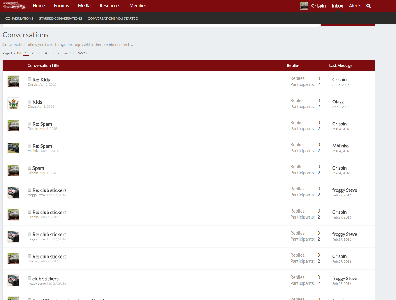Select checkbox for 'Re: Spam' by Mblinko
The width and height of the screenshot is (396, 300).
click(29, 146)
